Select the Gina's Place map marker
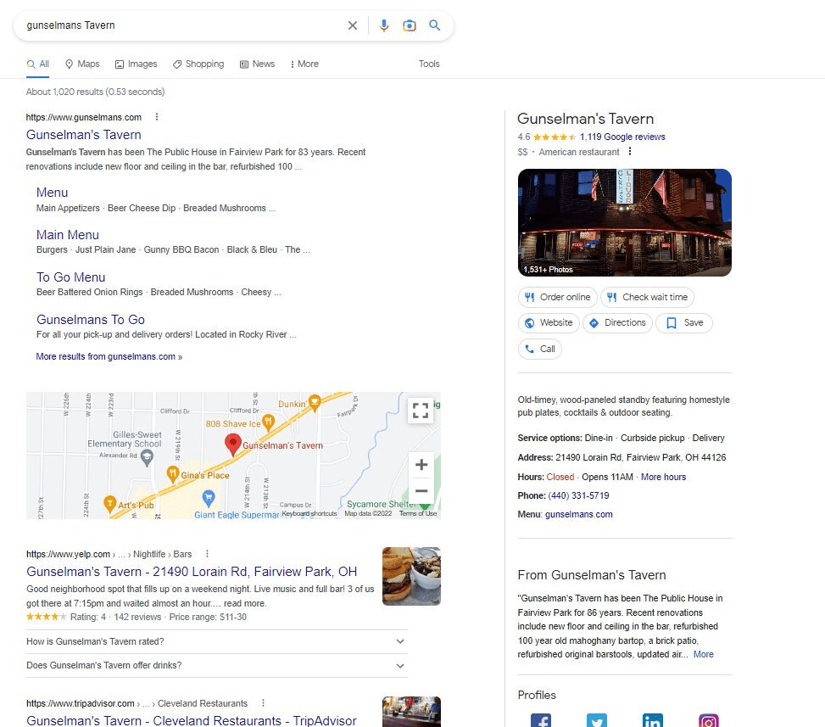This screenshot has width=825, height=727. click(173, 474)
